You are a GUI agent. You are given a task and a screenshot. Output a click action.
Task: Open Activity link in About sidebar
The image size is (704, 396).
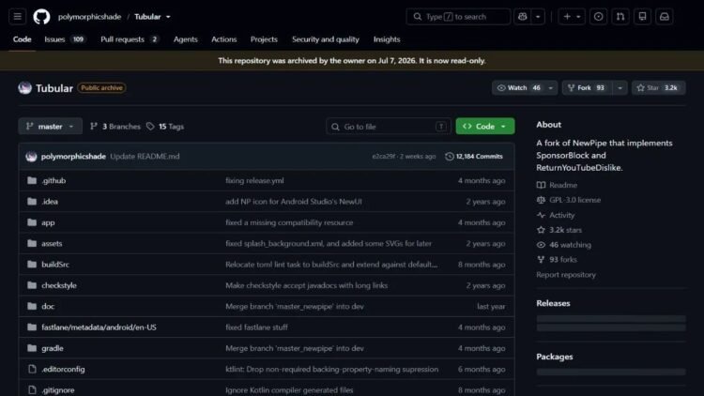(556, 215)
